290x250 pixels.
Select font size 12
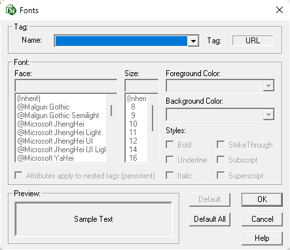pyautogui.click(x=137, y=141)
